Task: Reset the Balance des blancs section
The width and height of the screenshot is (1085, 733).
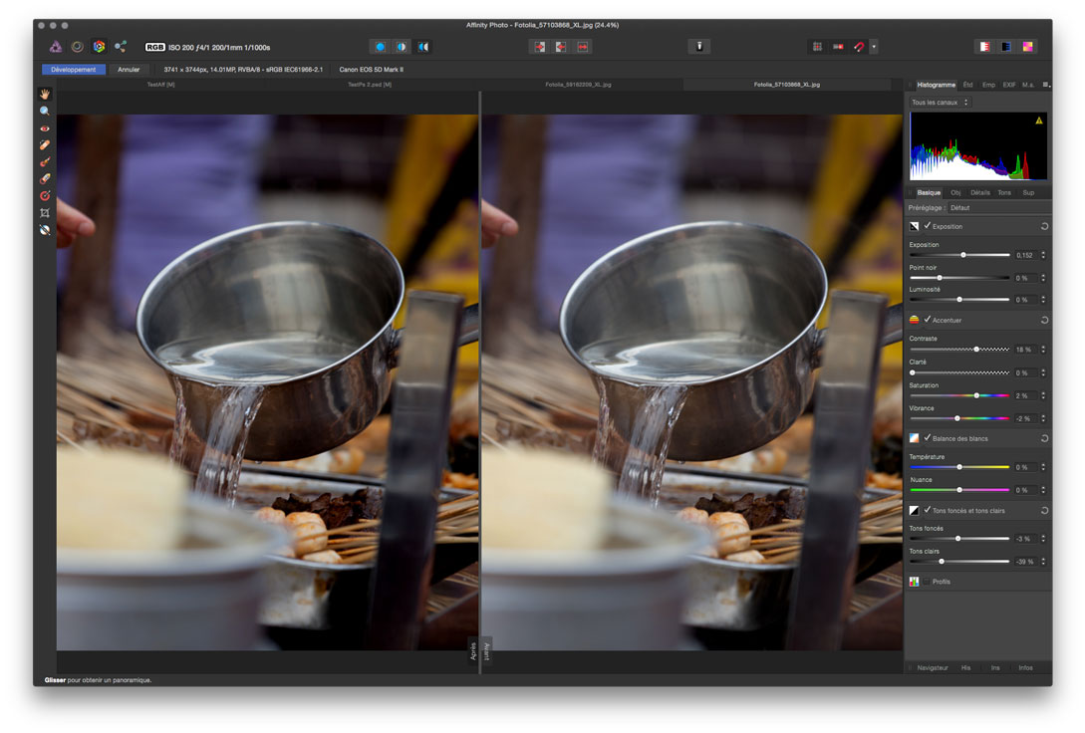Action: click(x=1044, y=438)
